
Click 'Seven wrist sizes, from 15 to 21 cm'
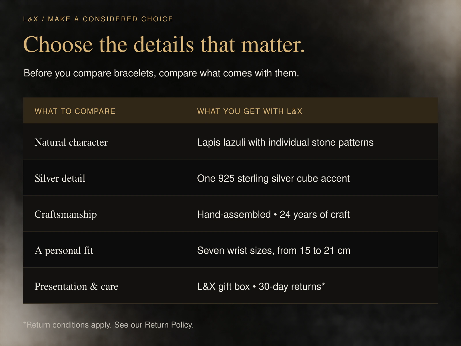pos(274,250)
